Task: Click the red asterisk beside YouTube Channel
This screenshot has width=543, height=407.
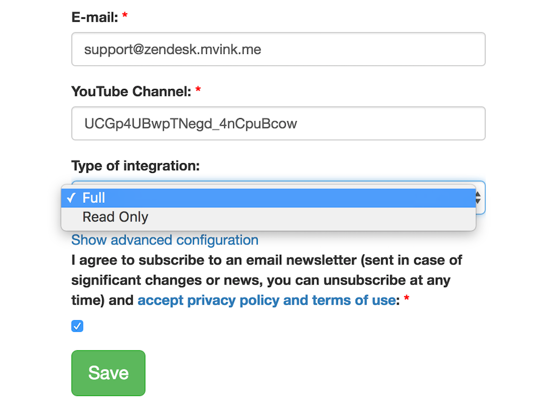Action: (x=198, y=91)
